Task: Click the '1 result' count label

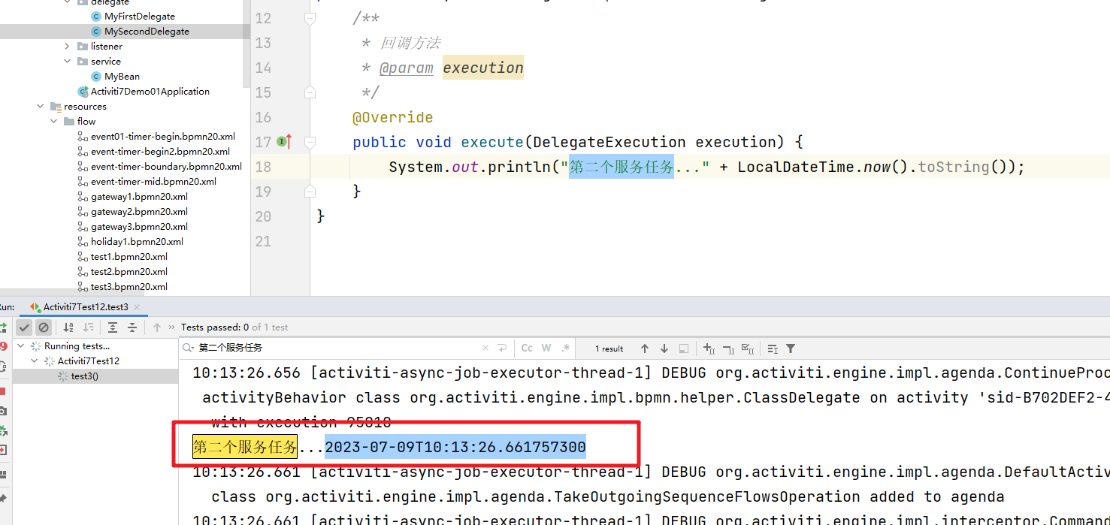Action: coord(609,348)
